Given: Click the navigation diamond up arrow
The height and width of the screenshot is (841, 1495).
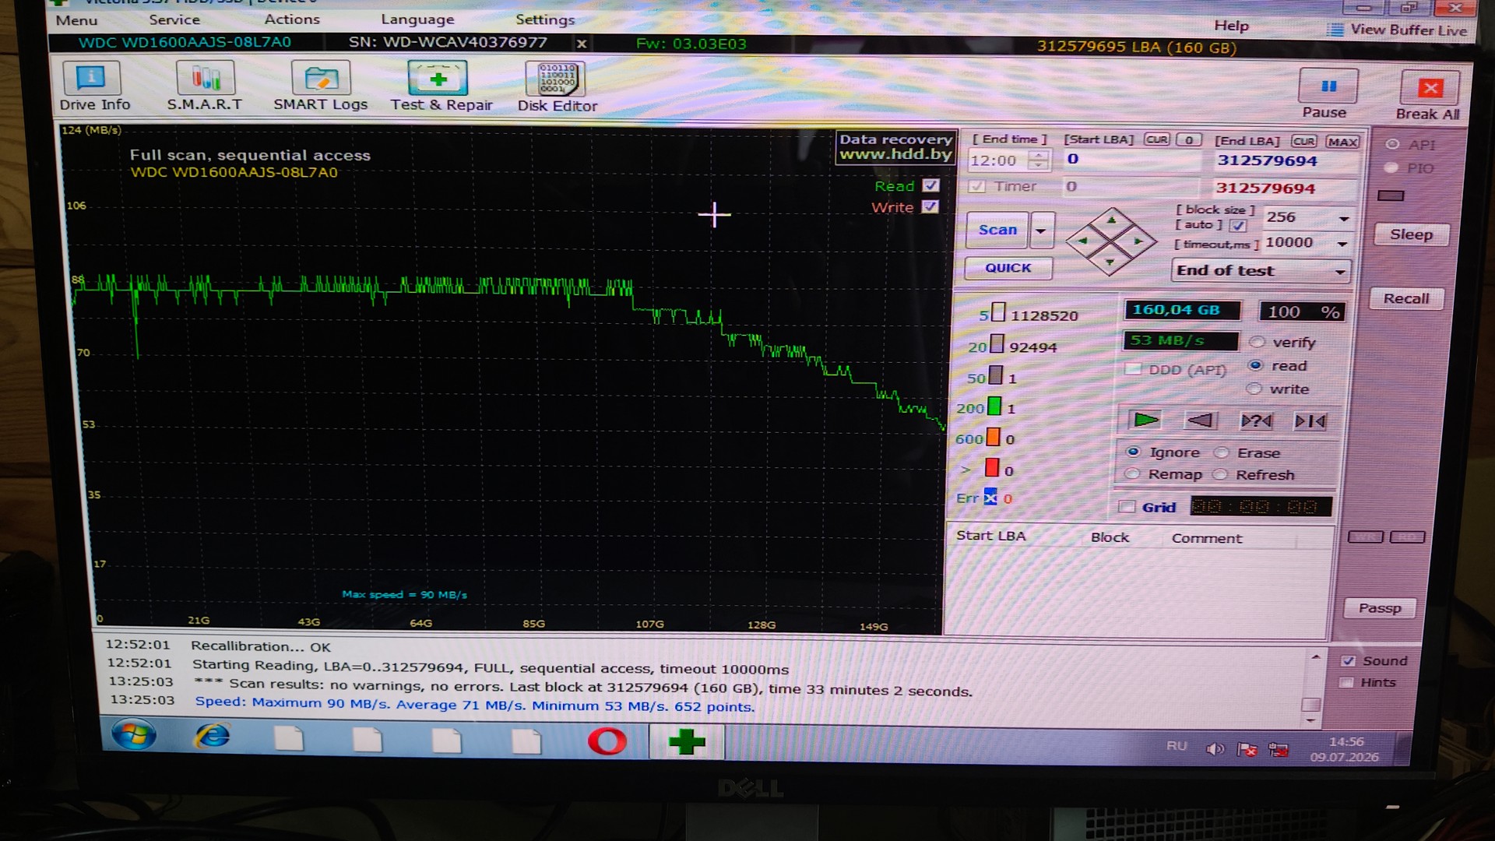Looking at the screenshot, I should coord(1111,220).
